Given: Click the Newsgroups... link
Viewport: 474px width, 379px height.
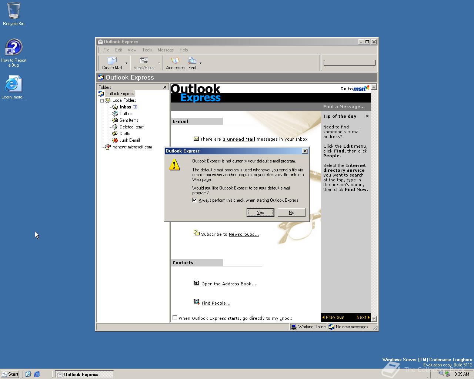Looking at the screenshot, I should (244, 234).
